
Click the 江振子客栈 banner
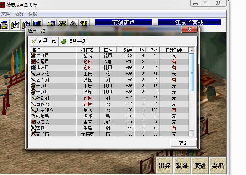point(189,22)
